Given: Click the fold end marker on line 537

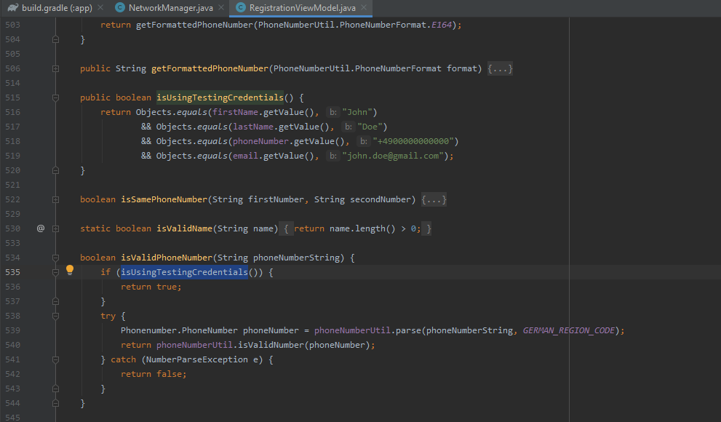Looking at the screenshot, I should coord(55,301).
